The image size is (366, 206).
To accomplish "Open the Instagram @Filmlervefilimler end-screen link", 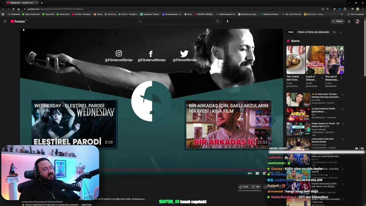I will coord(119,56).
